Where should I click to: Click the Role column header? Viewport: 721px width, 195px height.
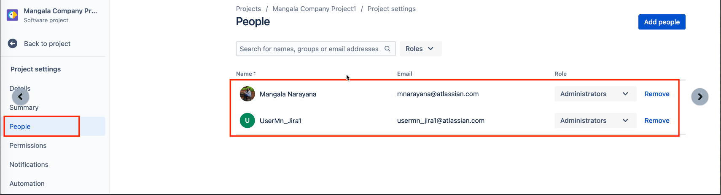click(560, 74)
